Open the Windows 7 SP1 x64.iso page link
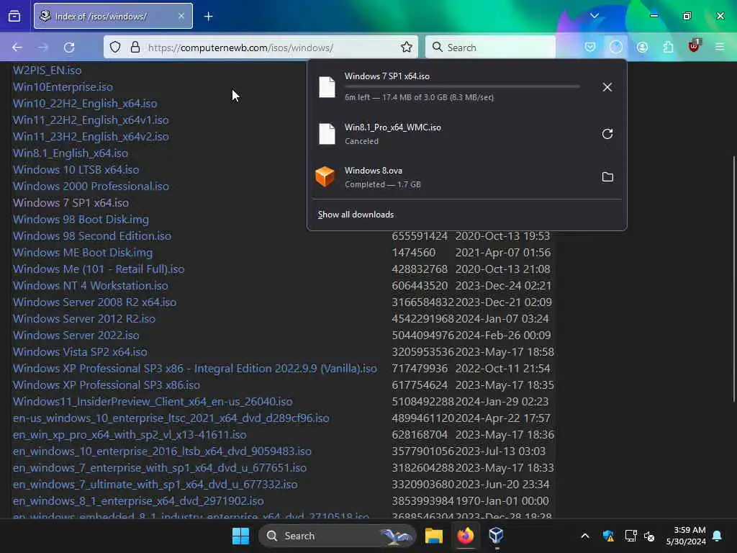Viewport: 737px width, 553px height. [x=71, y=202]
